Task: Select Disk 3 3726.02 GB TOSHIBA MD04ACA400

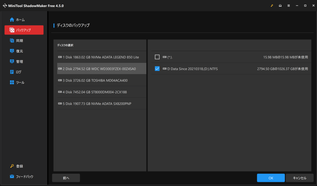Action: [102, 80]
